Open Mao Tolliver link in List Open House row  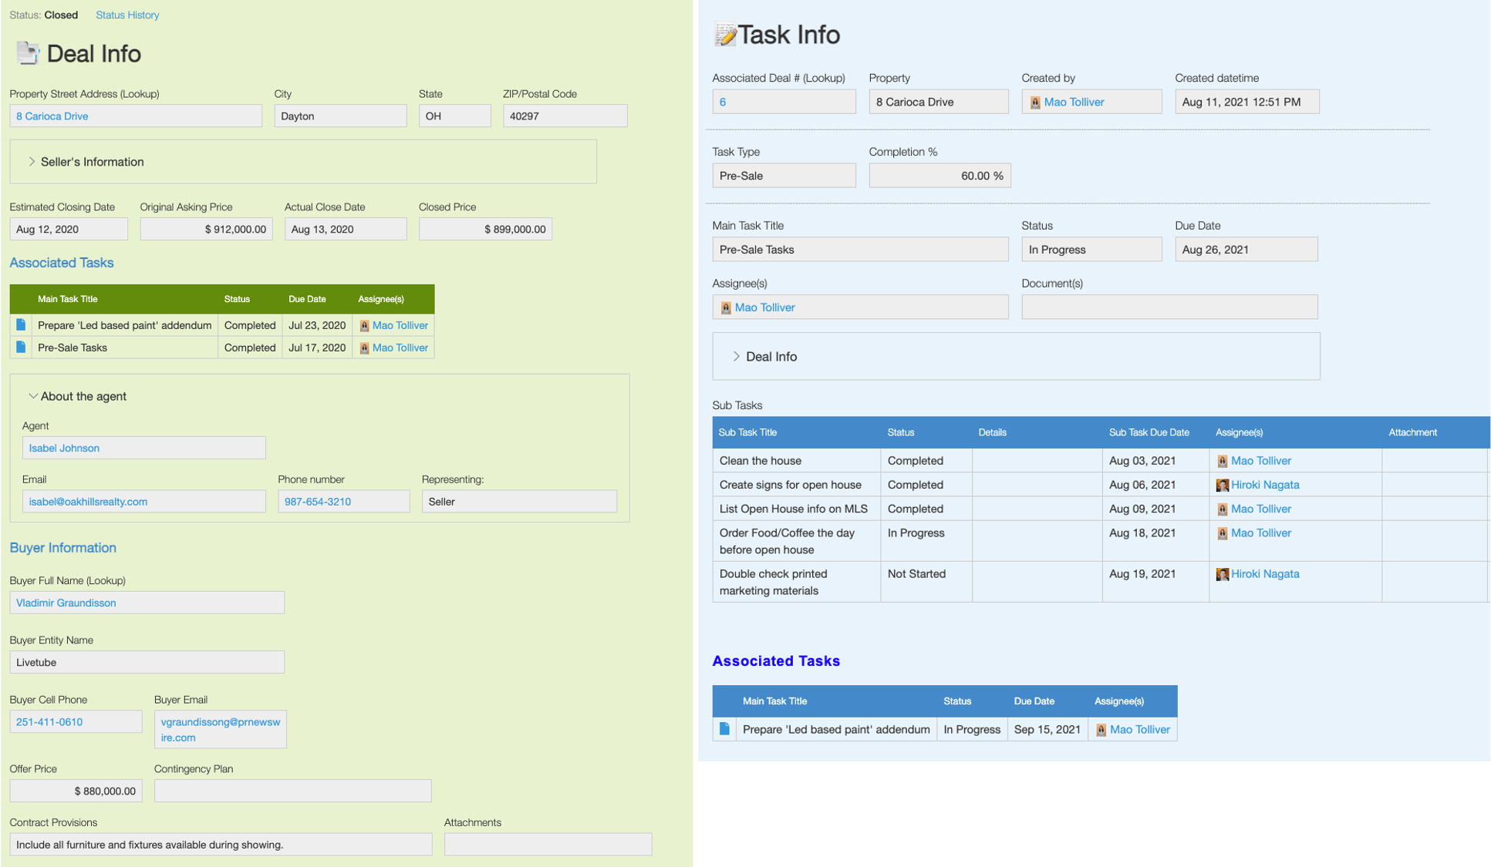coord(1261,509)
